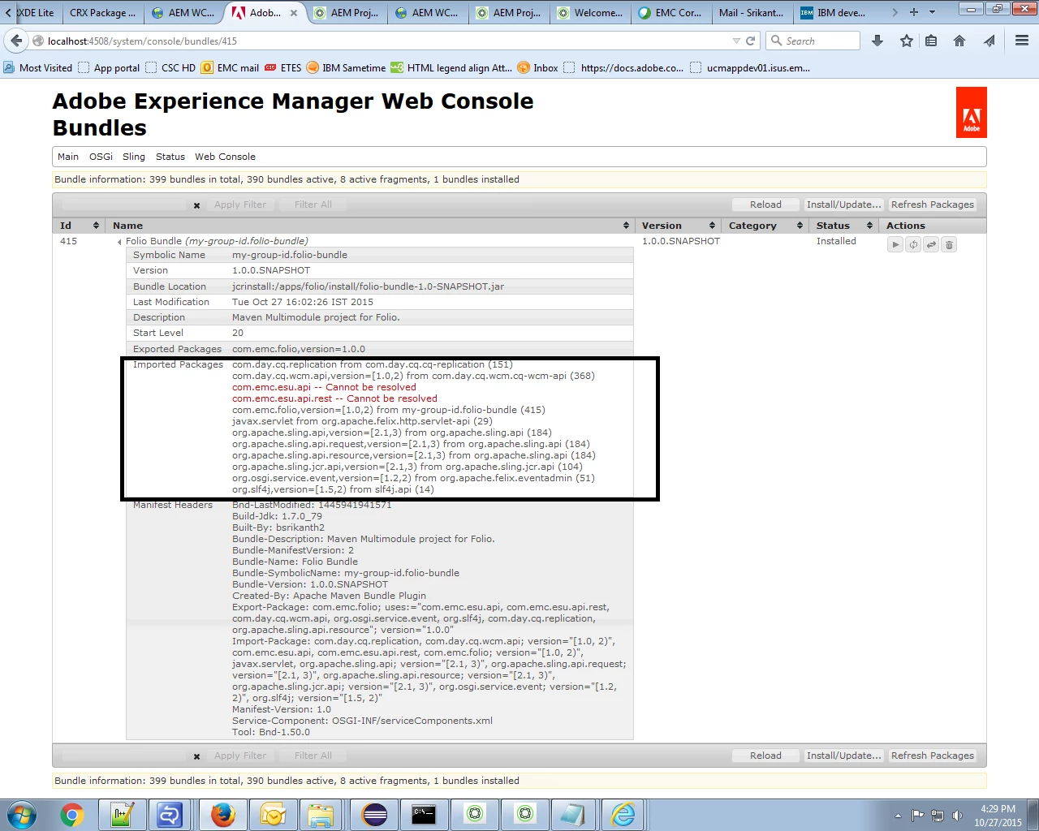1039x831 pixels.
Task: Sort by Category column arrows
Action: (800, 226)
